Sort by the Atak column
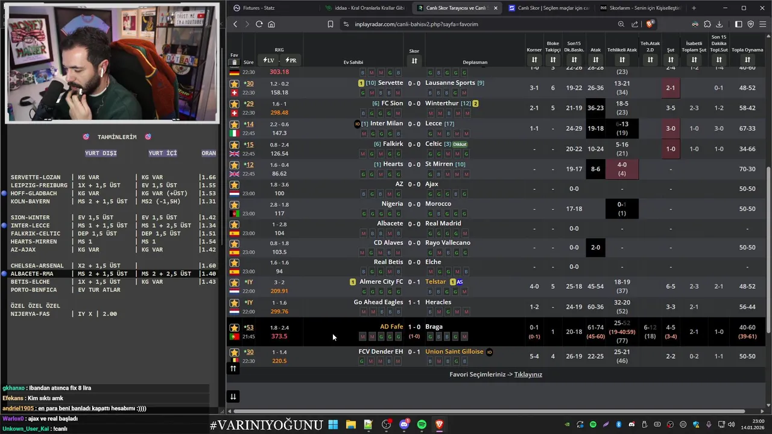Image resolution: width=772 pixels, height=434 pixels. [x=596, y=60]
